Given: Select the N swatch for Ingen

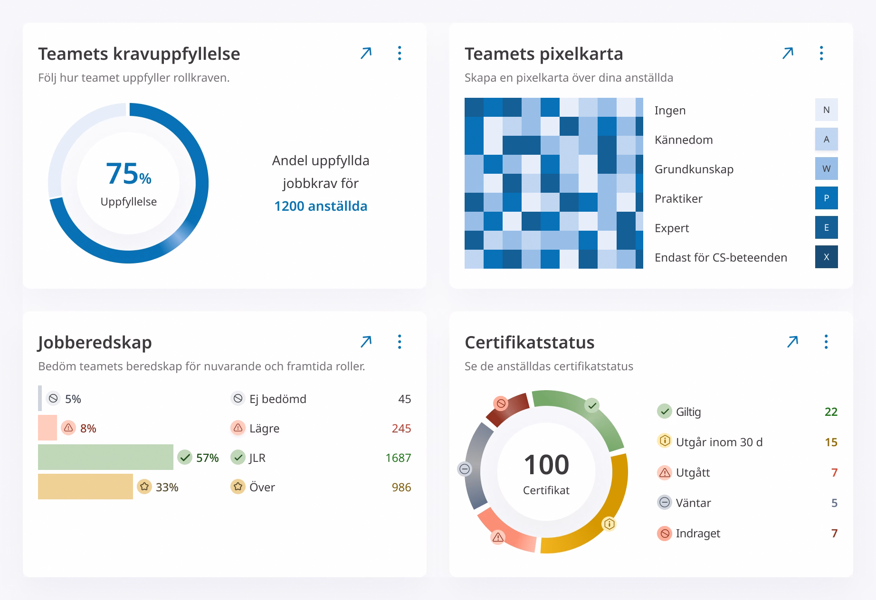Looking at the screenshot, I should tap(827, 110).
